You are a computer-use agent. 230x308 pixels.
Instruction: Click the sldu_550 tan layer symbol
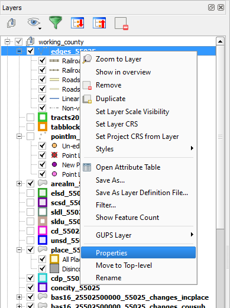[43, 221]
